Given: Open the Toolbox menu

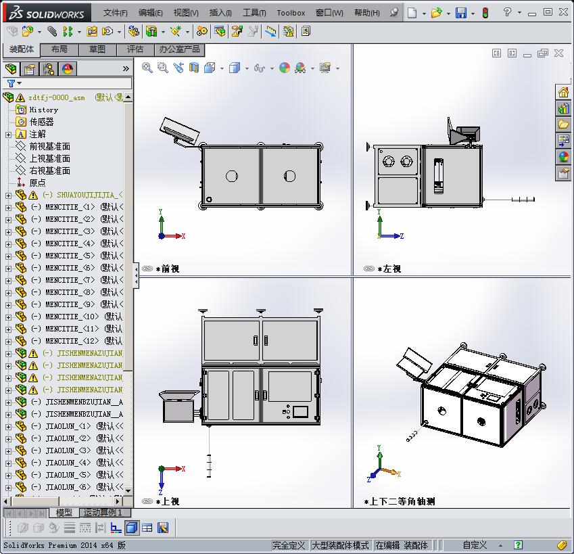Looking at the screenshot, I should pyautogui.click(x=291, y=13).
